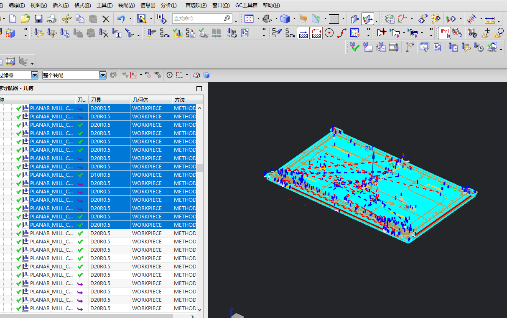Toggle the geometry view button in navigator toolbar

click(x=23, y=62)
